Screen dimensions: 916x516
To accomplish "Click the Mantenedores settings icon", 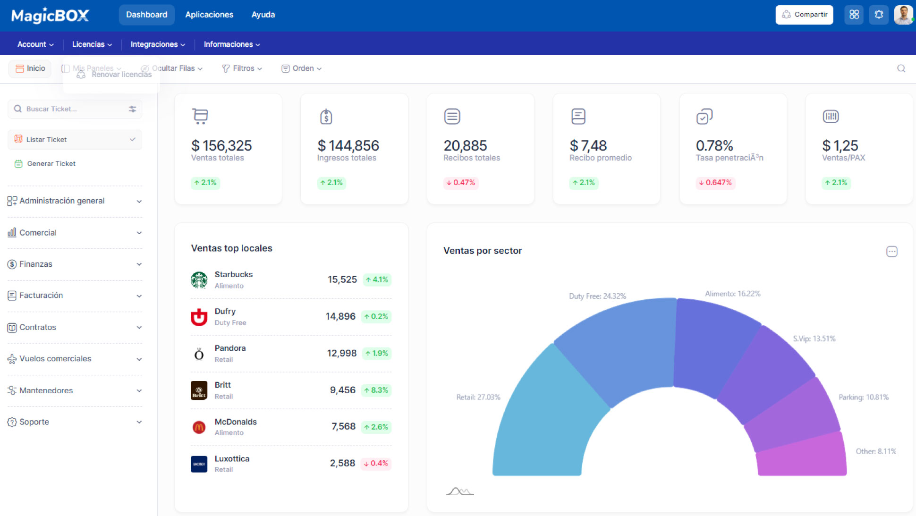I will 12,390.
